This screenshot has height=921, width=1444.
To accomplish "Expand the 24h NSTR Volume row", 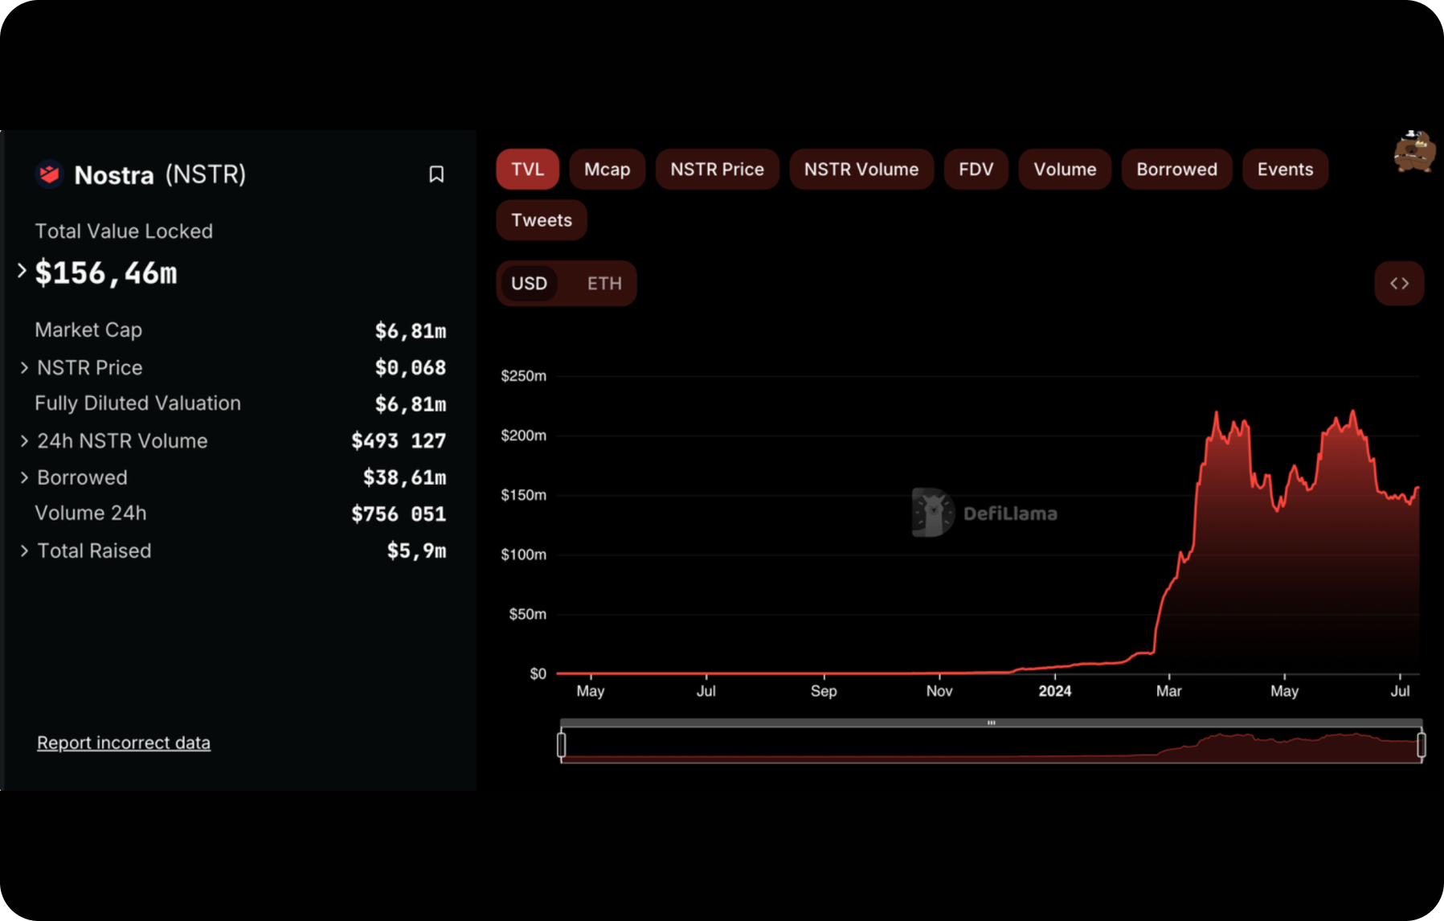I will [24, 441].
